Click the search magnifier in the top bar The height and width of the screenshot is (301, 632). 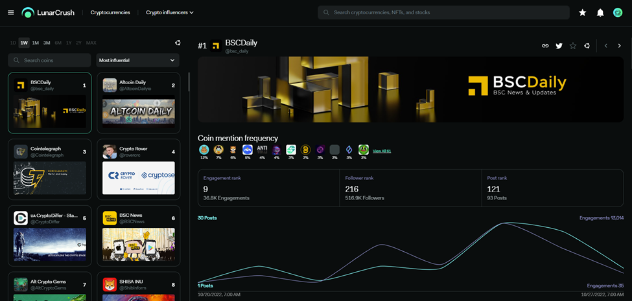(x=326, y=12)
